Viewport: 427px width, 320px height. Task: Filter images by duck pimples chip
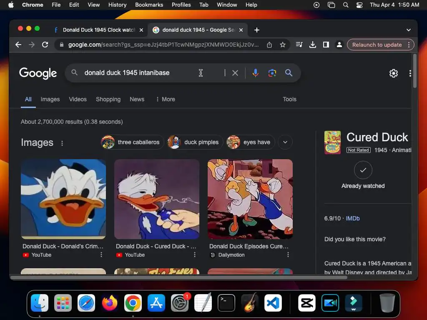click(195, 142)
